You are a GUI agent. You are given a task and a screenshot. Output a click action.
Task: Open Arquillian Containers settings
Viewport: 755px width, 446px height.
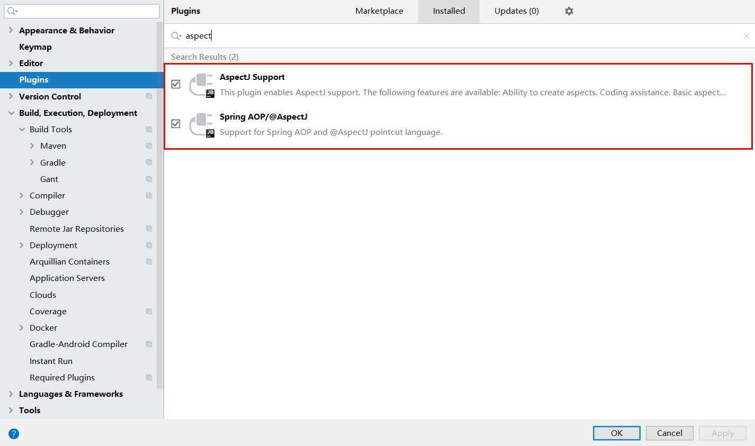point(69,261)
